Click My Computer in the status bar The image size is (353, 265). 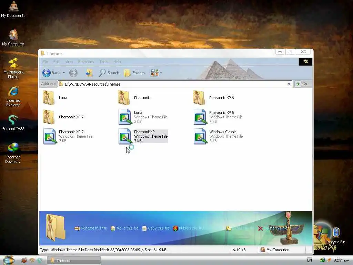(x=274, y=250)
